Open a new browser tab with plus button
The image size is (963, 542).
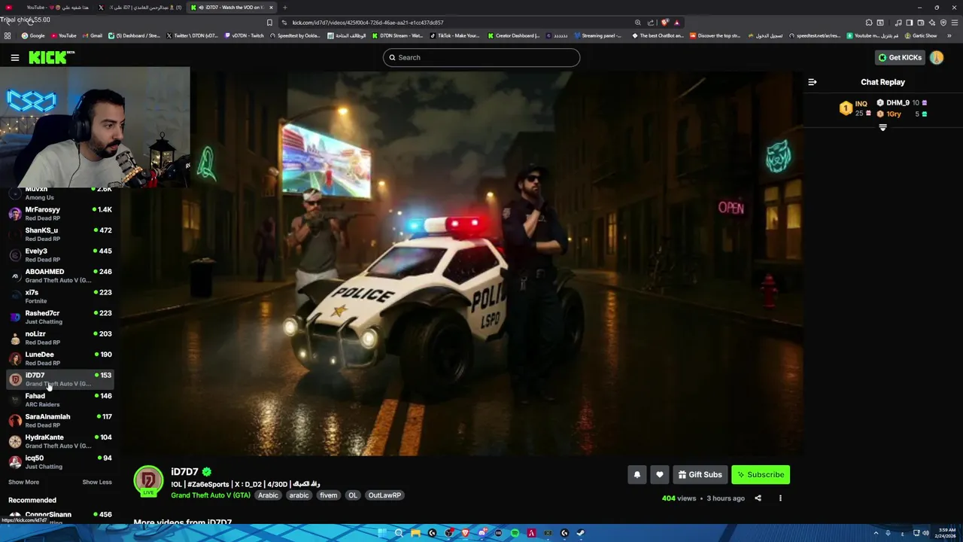[284, 8]
